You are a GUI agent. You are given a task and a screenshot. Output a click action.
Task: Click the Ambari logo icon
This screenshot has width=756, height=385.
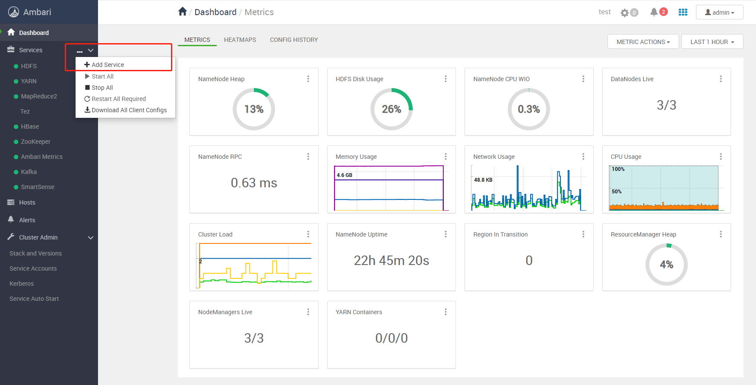click(x=14, y=12)
